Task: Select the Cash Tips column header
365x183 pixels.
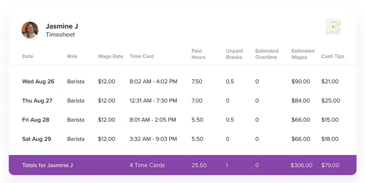Action: [x=333, y=56]
